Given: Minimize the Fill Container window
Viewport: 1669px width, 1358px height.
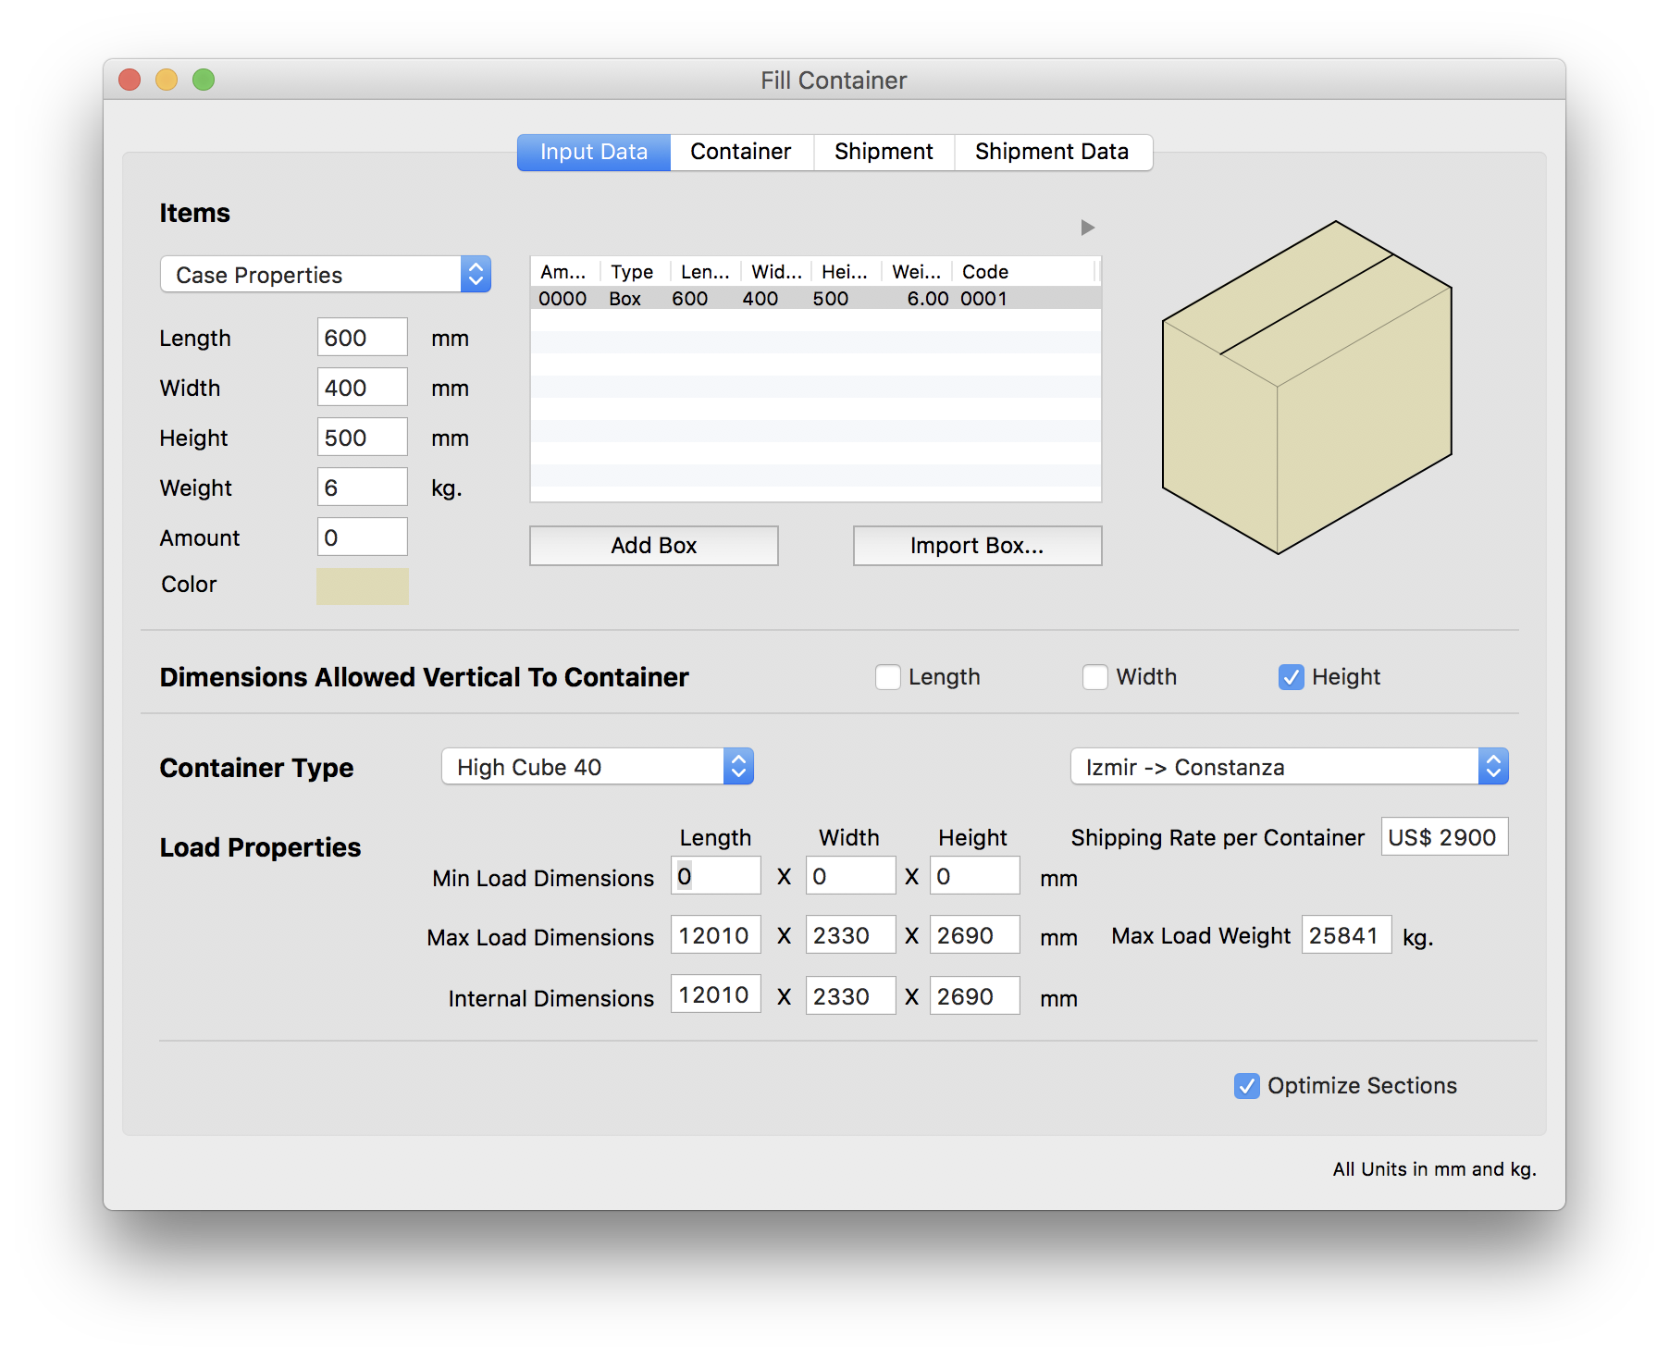Looking at the screenshot, I should click(x=167, y=80).
